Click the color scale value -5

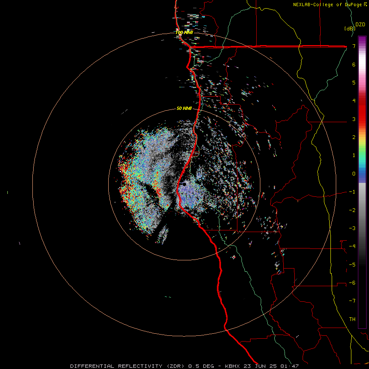(352, 265)
